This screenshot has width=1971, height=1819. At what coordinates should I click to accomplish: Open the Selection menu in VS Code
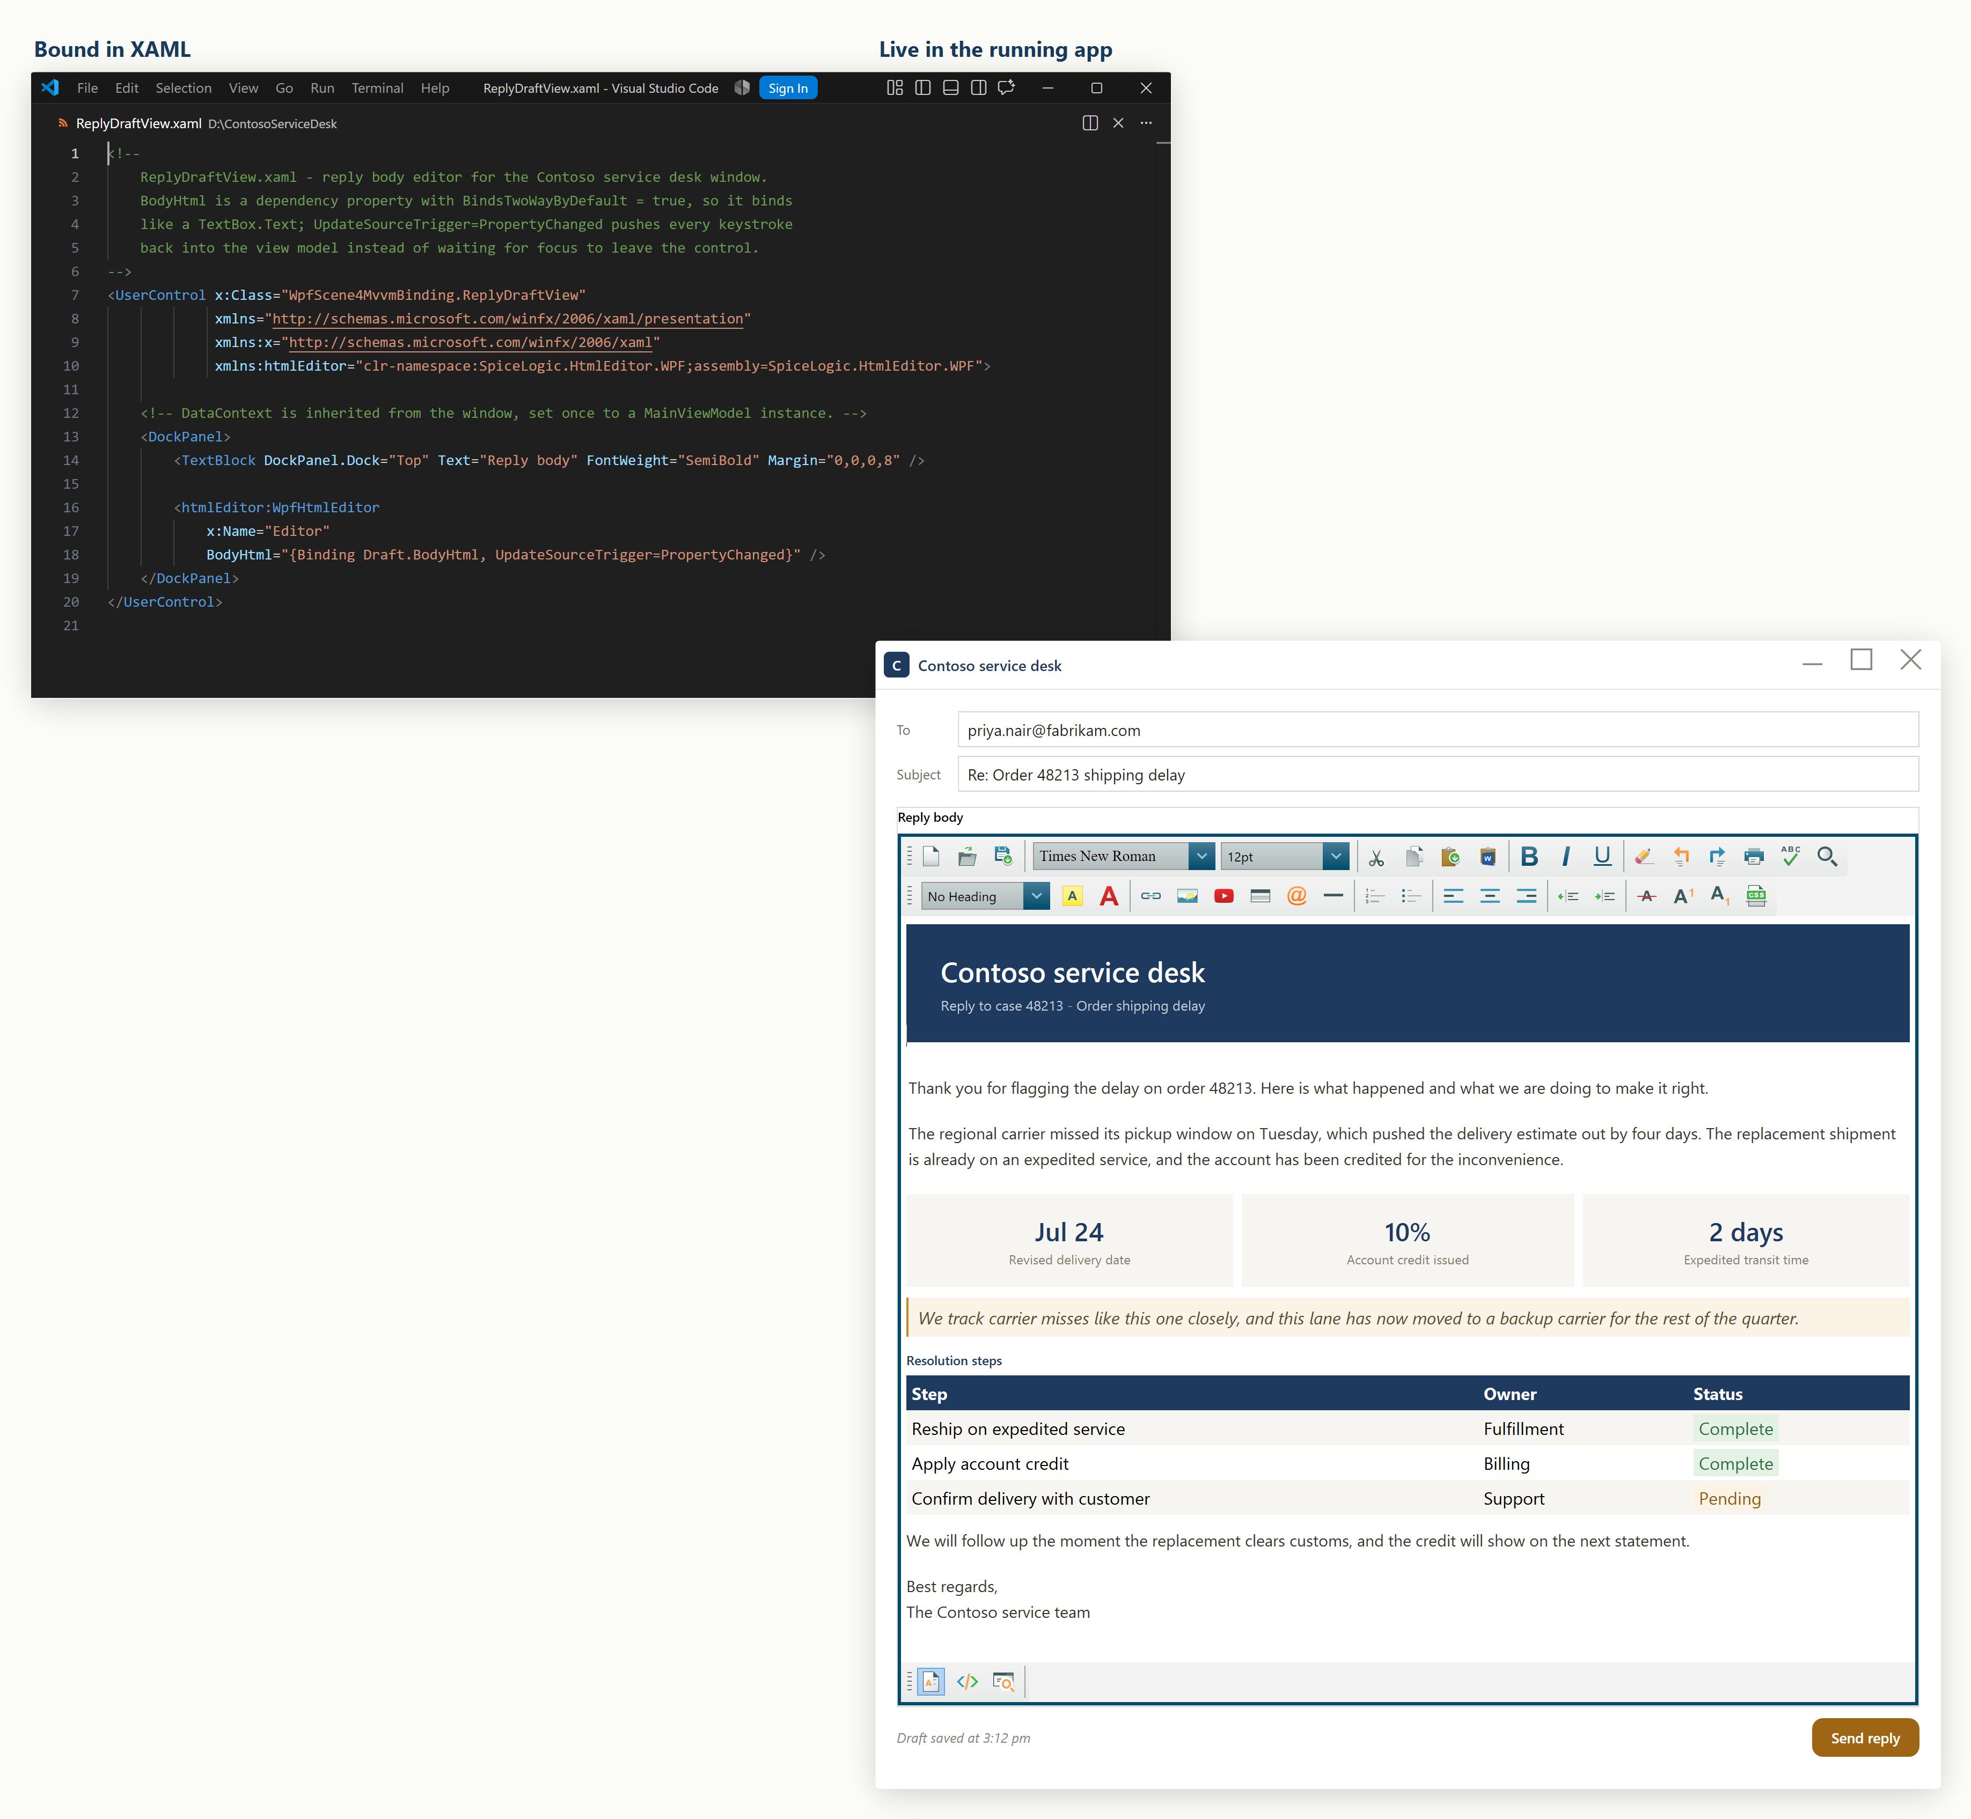[183, 87]
